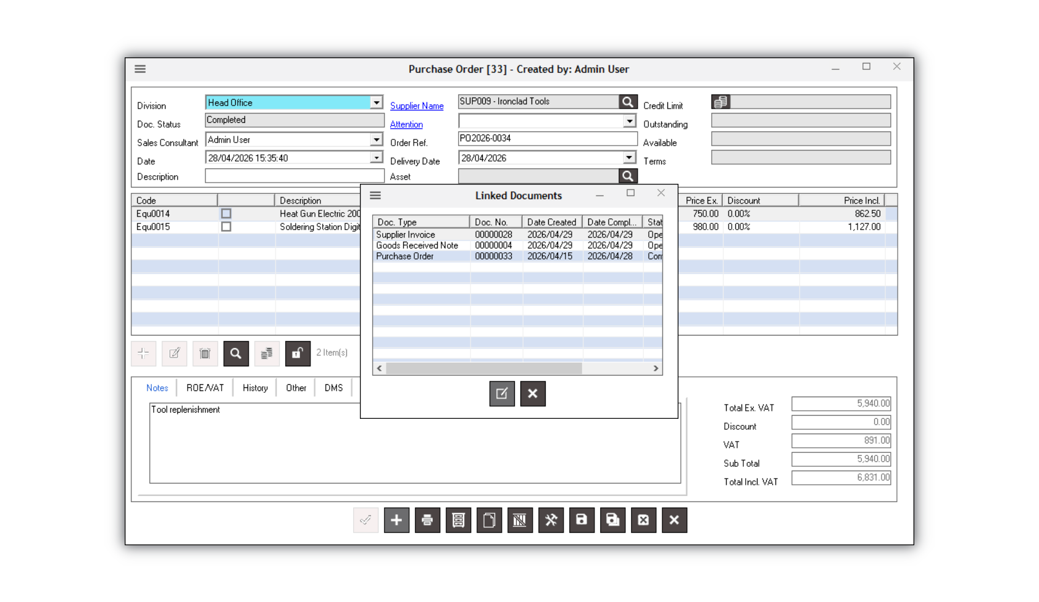Screen dimensions: 1039x602
Task: Open the DMS tab
Action: [333, 388]
